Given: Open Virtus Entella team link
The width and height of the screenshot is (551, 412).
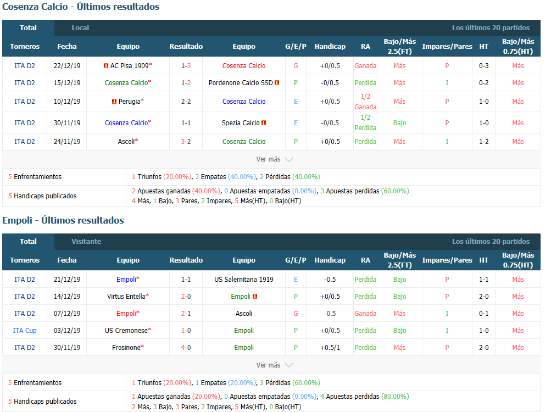Looking at the screenshot, I should 126,297.
